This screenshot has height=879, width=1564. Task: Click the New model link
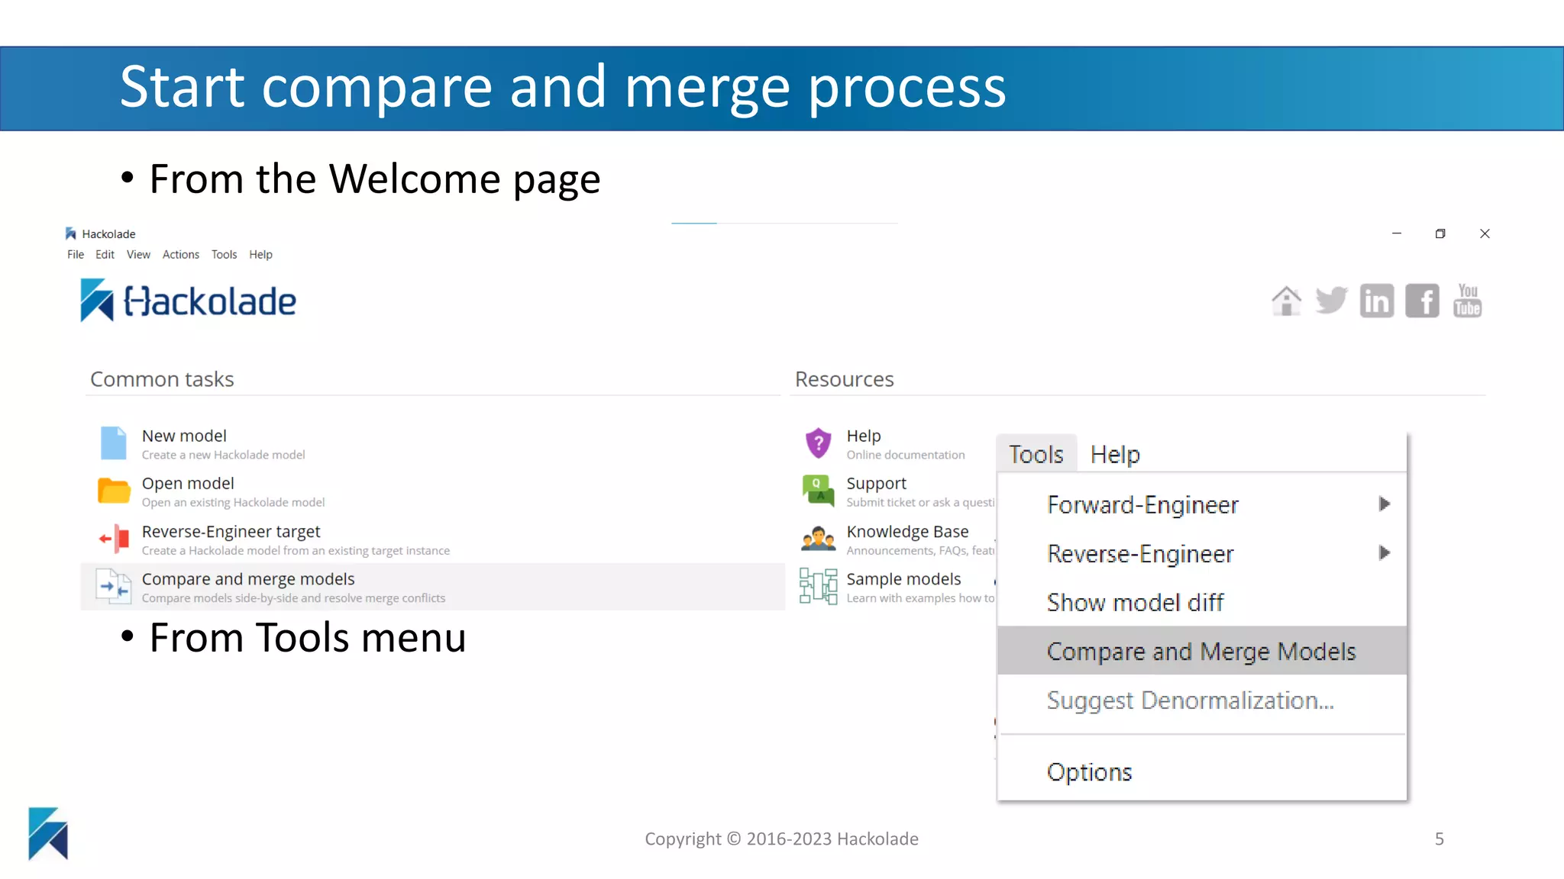pos(184,436)
